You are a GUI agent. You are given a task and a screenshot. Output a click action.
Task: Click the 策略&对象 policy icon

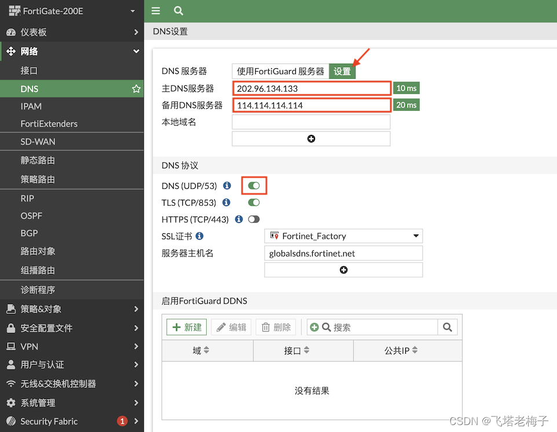pyautogui.click(x=11, y=309)
